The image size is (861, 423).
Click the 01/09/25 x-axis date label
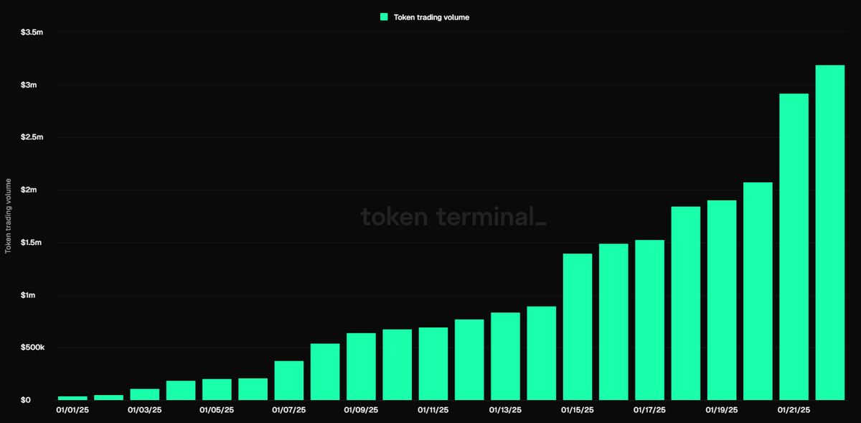tap(361, 411)
